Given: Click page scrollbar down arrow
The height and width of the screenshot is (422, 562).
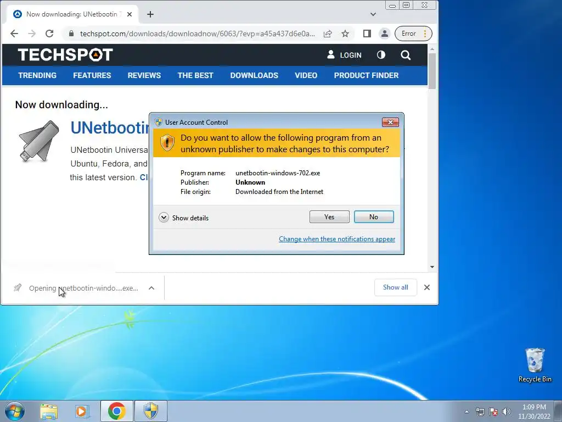Looking at the screenshot, I should click(432, 266).
